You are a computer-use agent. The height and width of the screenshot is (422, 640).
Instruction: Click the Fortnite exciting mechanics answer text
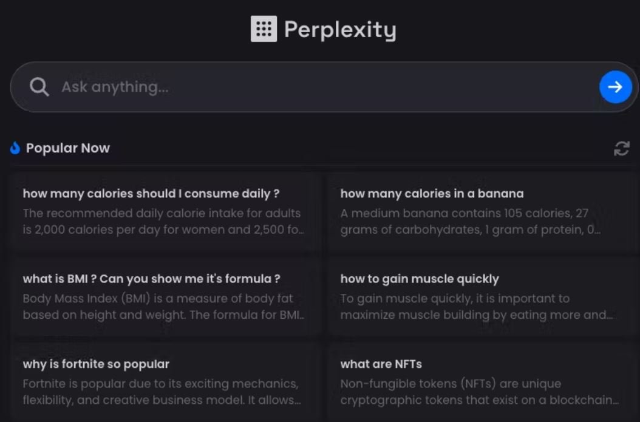[x=162, y=392]
